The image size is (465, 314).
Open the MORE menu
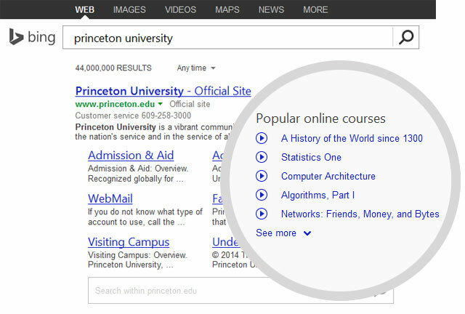(315, 9)
